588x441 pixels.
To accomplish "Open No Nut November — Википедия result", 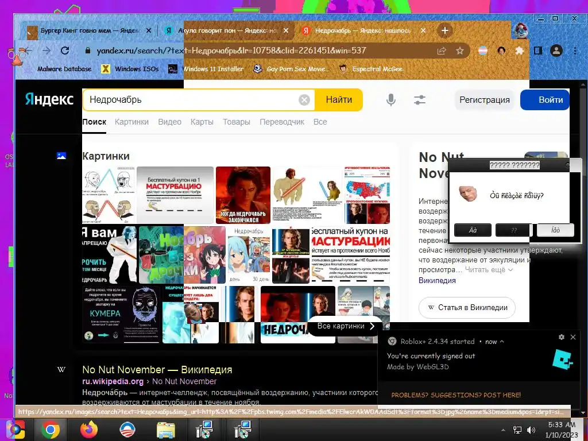I will pyautogui.click(x=157, y=370).
